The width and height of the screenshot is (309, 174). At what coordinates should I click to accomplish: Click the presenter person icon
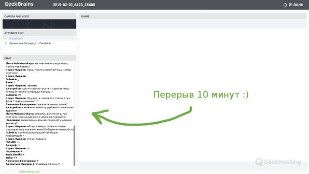pyautogui.click(x=6, y=43)
